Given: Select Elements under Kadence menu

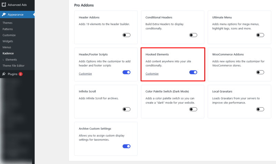Looking at the screenshot, I should pos(11,60).
